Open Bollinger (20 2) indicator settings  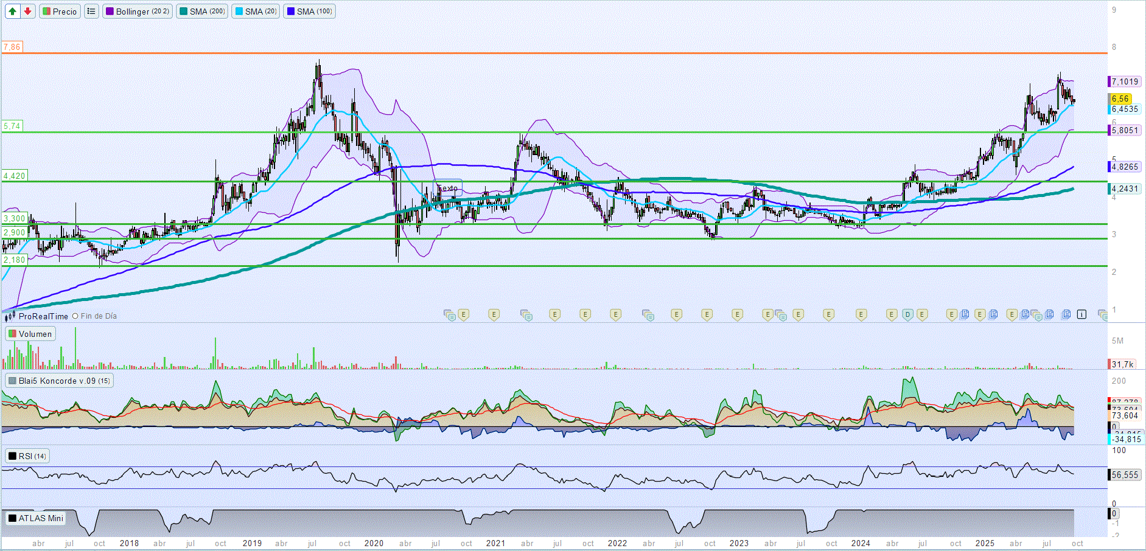(x=137, y=12)
